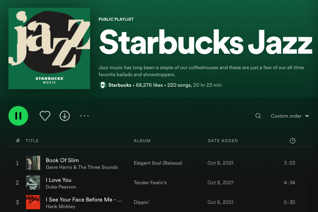
Task: Click the Oct 8, 2021 date of Book Of Slim
Action: [221, 163]
